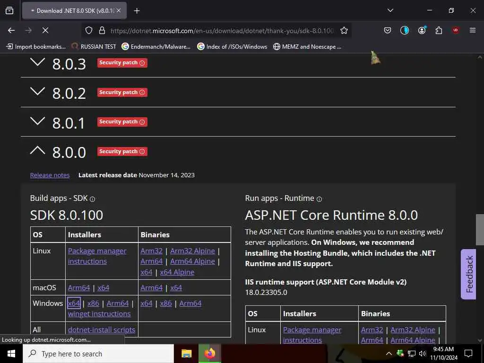This screenshot has height=363, width=484.
Task: Open the taskbar clock and date
Action: (x=443, y=354)
